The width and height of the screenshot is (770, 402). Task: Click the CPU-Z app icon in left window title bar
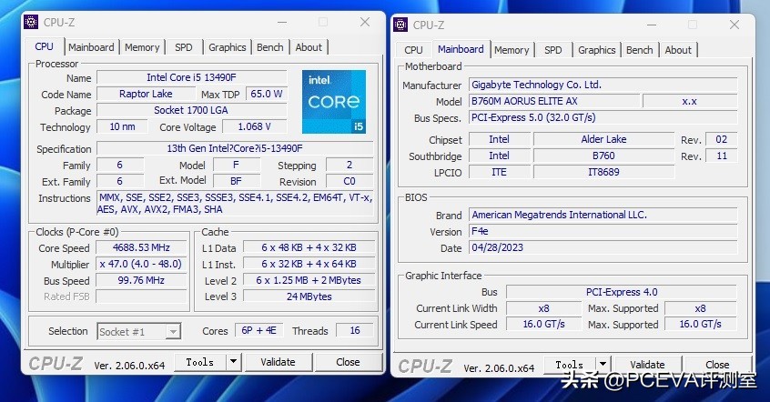[x=31, y=22]
